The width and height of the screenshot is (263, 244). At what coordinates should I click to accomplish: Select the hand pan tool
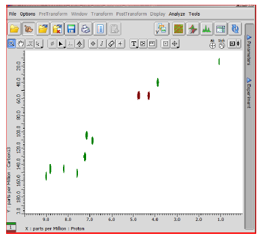coord(20,43)
